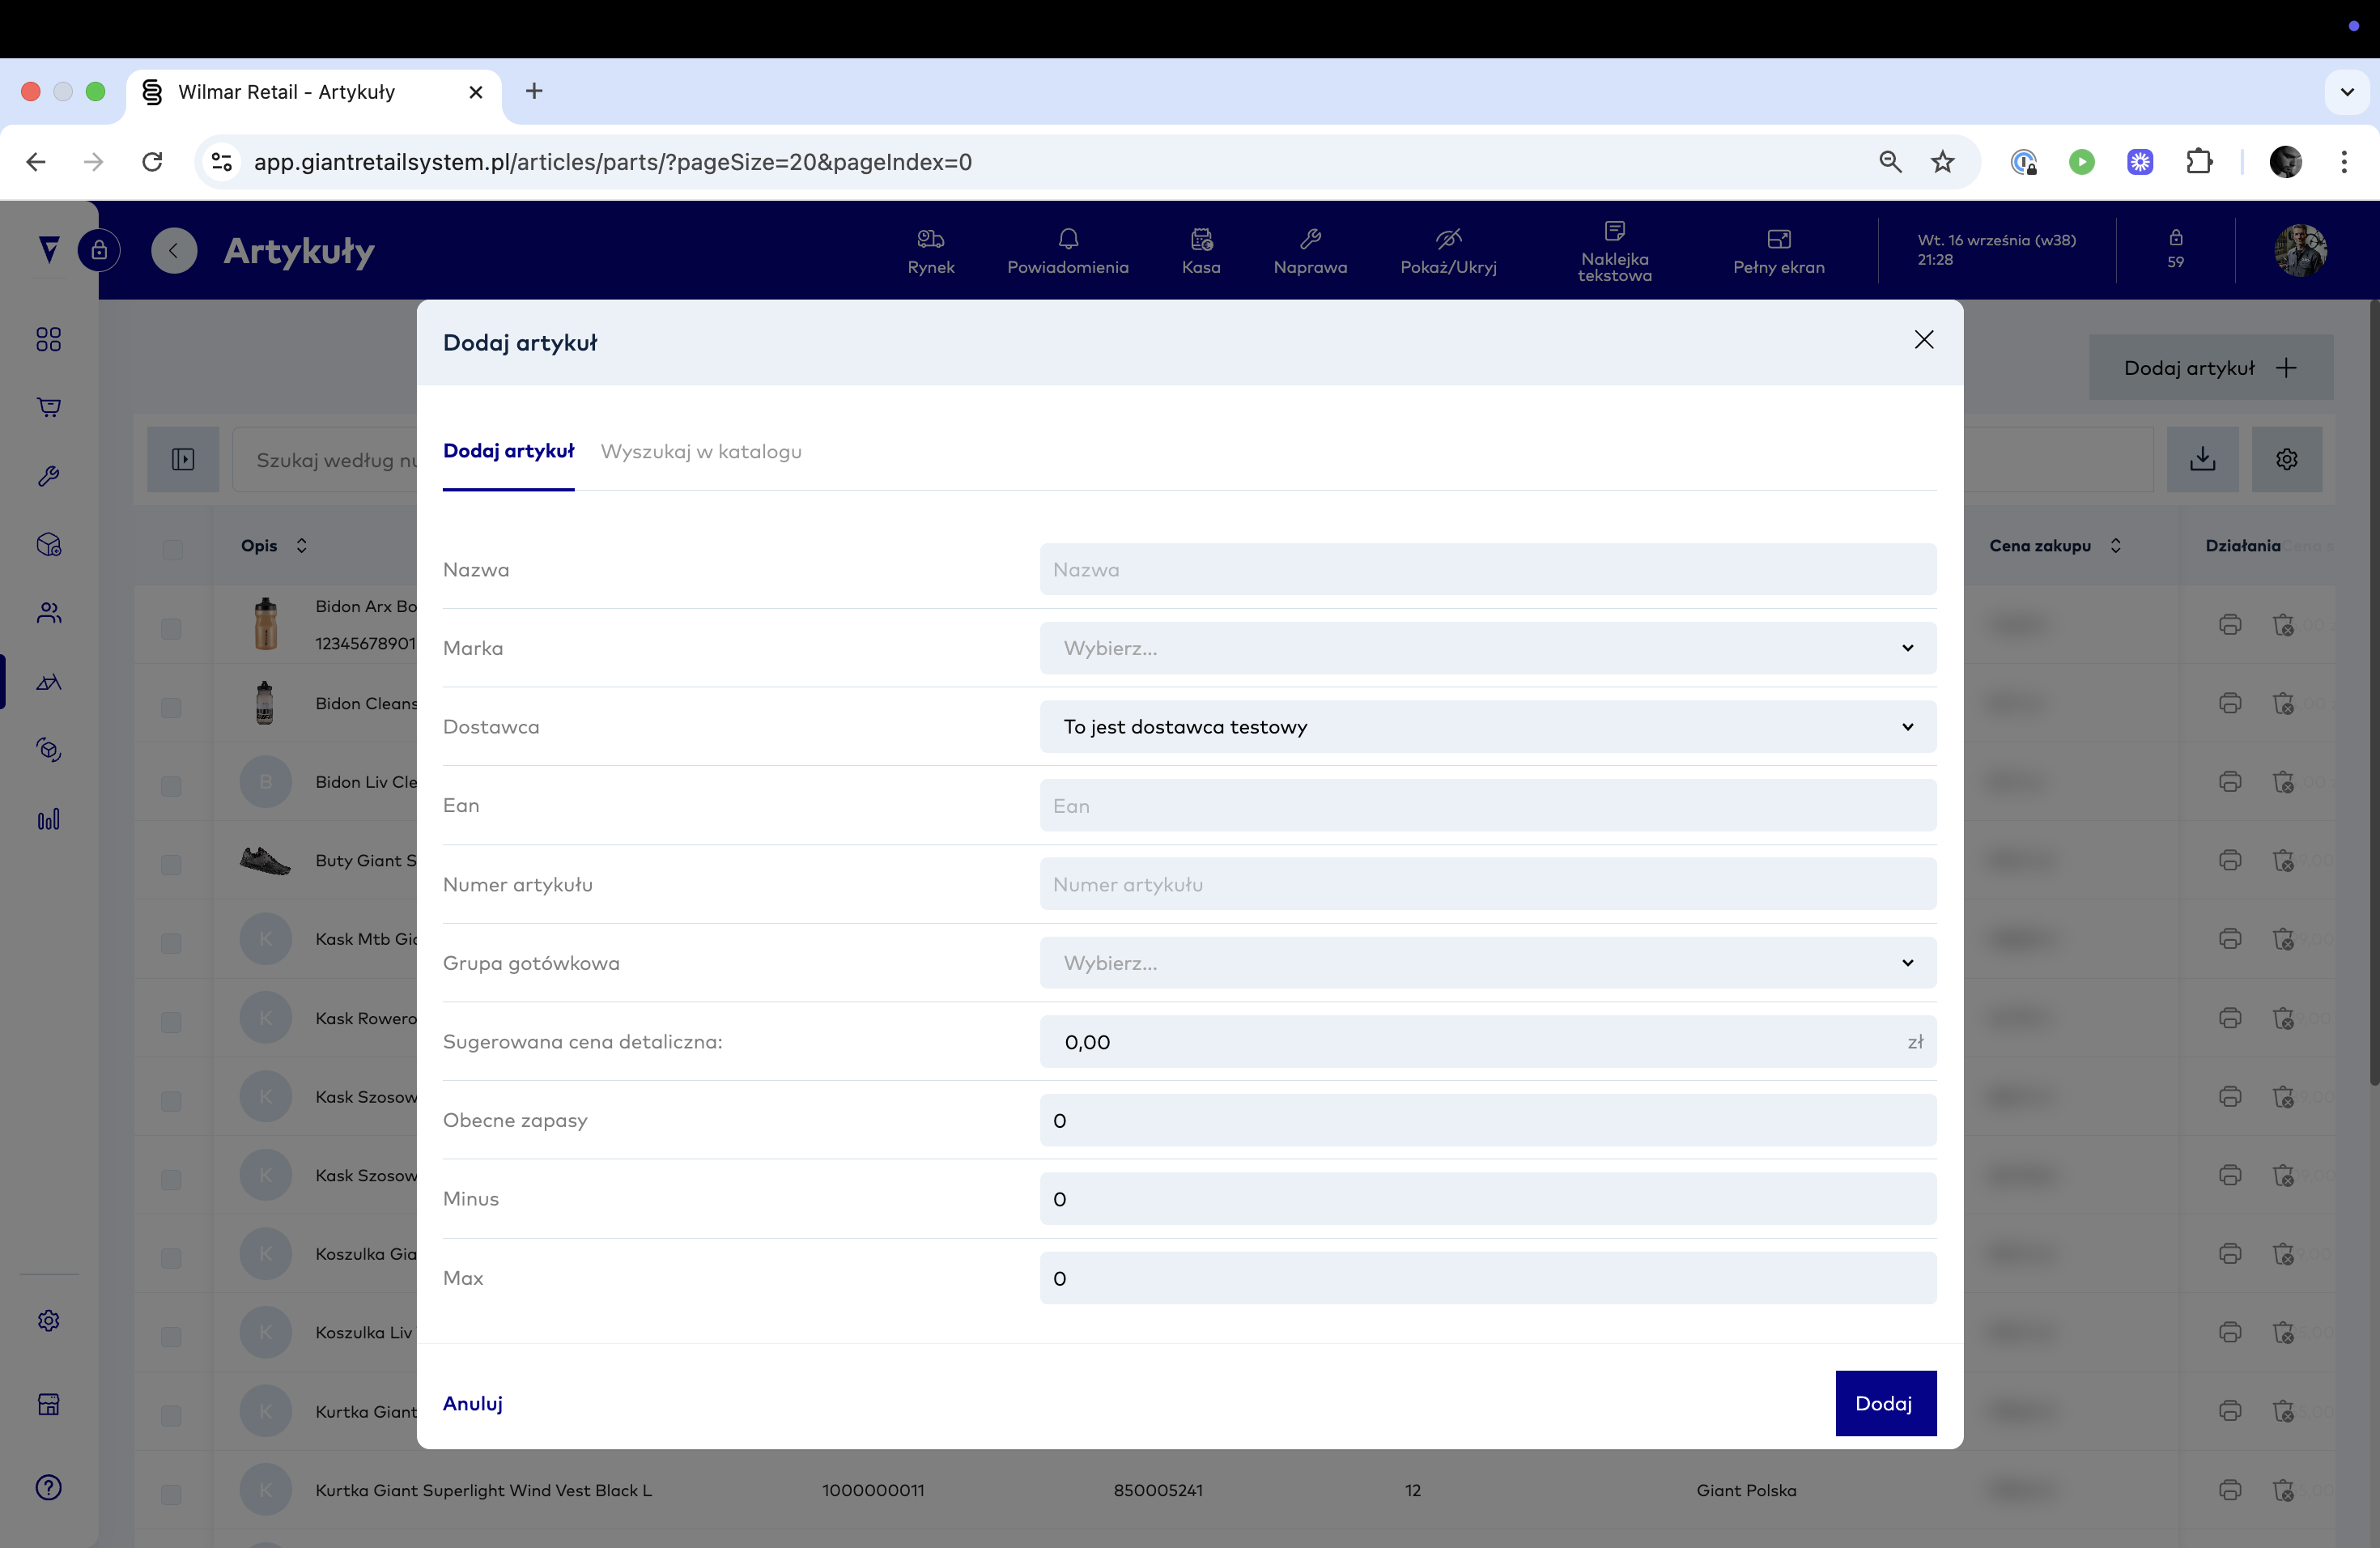Open statistics bar chart sidebar icon
The width and height of the screenshot is (2380, 1548).
click(x=48, y=819)
